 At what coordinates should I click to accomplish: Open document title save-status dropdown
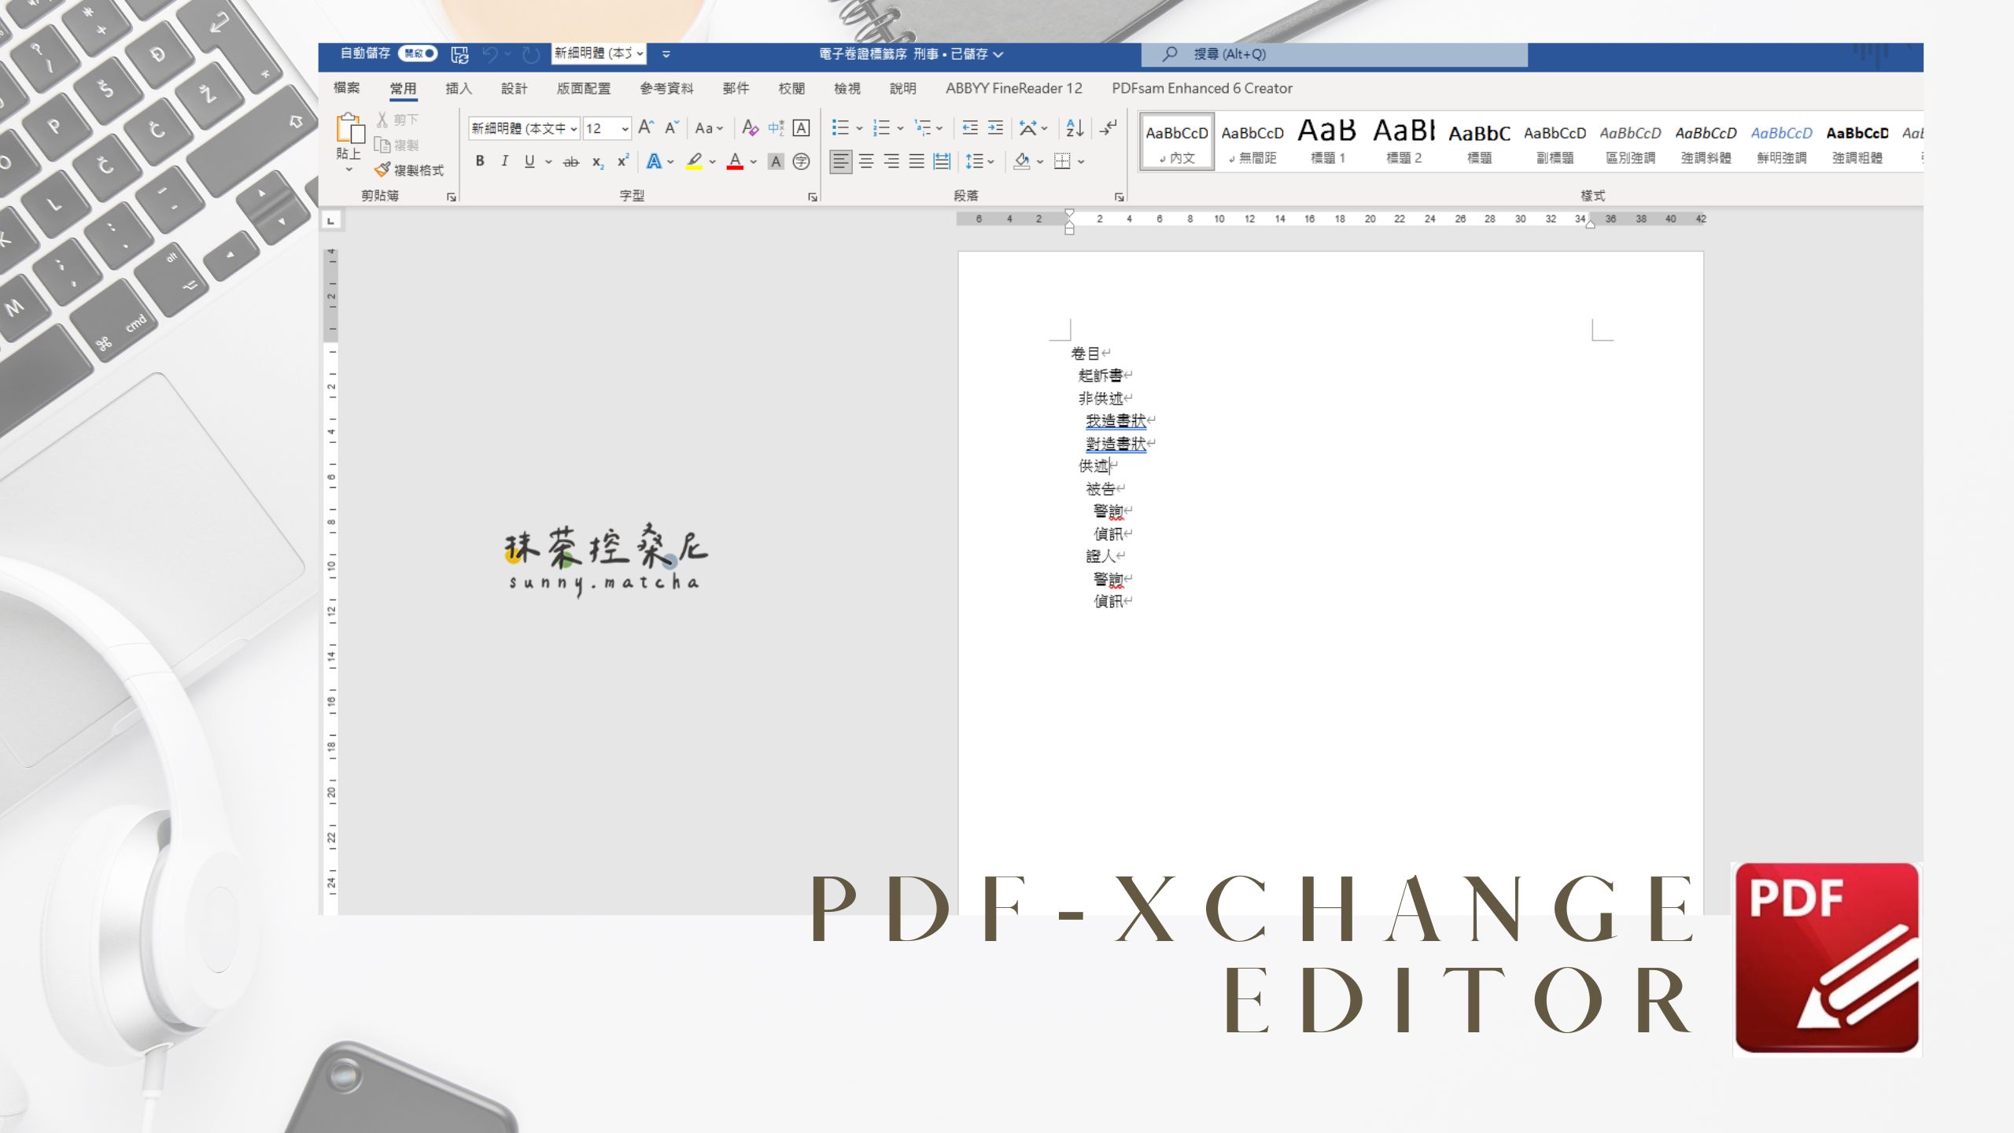coord(998,54)
